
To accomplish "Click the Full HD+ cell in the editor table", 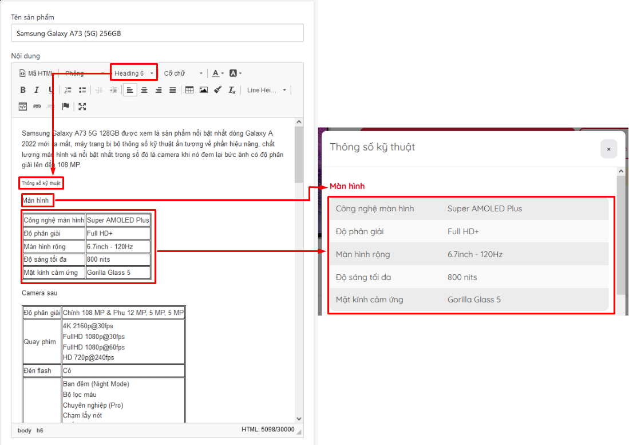I will click(x=118, y=233).
